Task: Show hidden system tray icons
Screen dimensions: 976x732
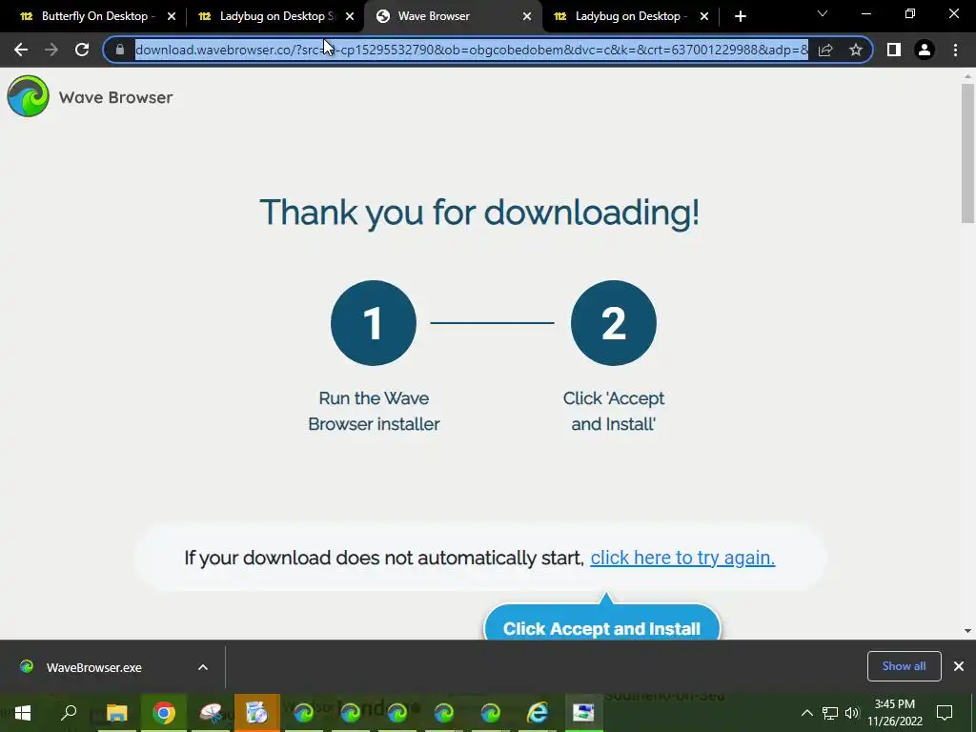Action: (x=806, y=713)
